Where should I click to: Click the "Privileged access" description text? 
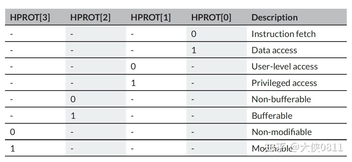(x=284, y=83)
